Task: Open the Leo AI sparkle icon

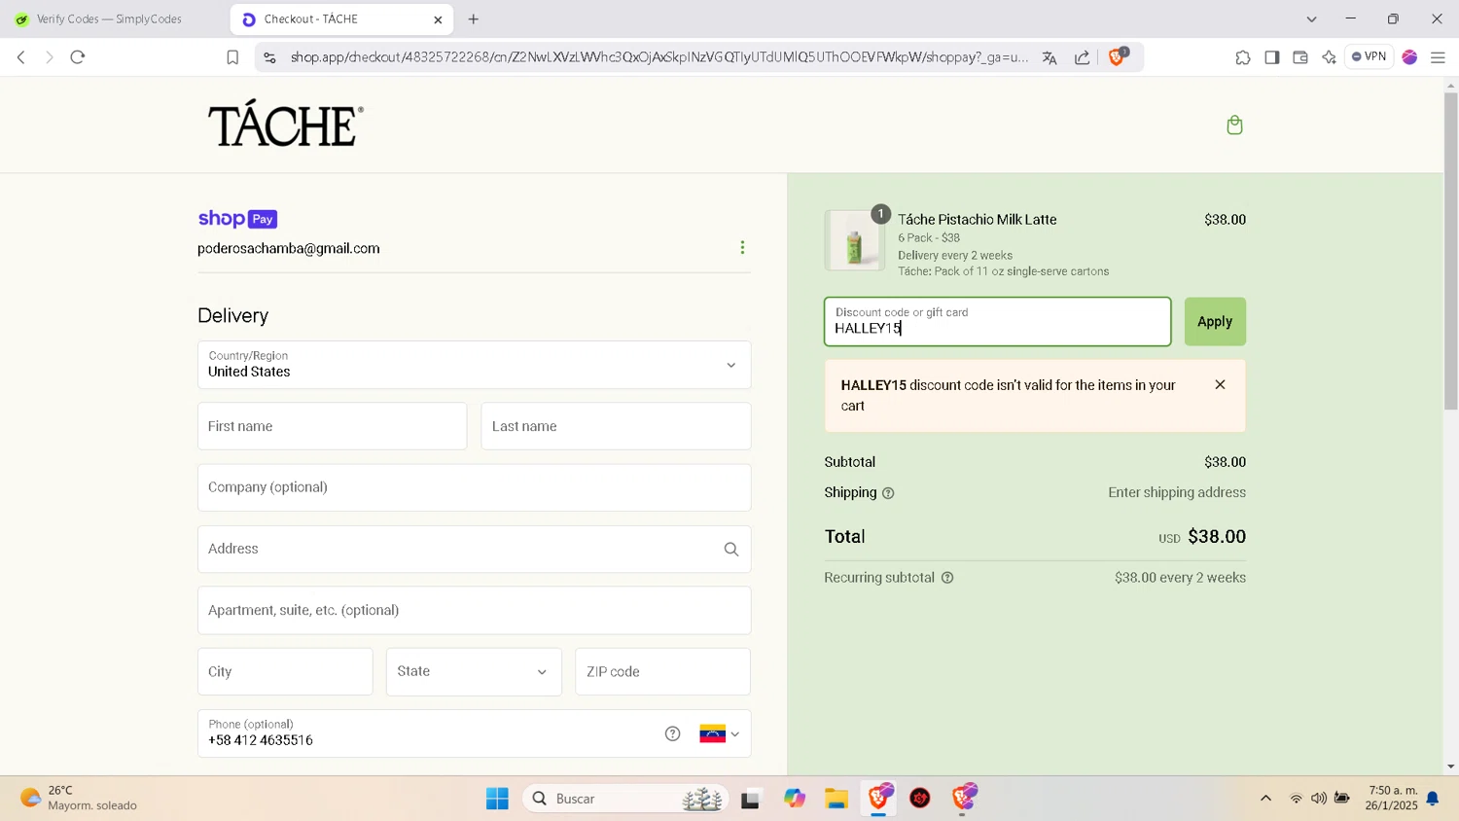Action: pyautogui.click(x=1329, y=57)
